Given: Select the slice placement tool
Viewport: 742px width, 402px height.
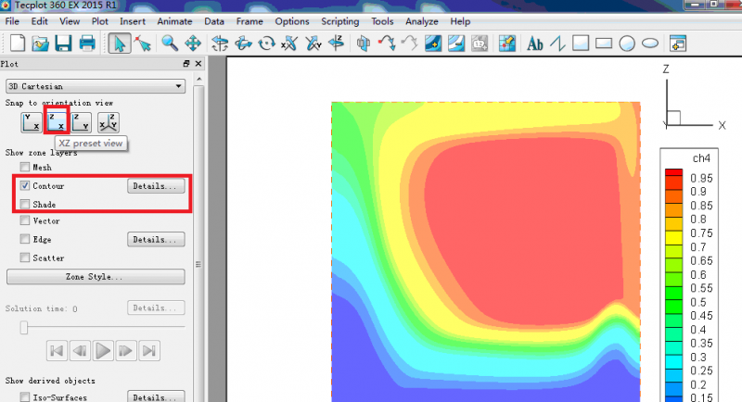Looking at the screenshot, I should [364, 44].
